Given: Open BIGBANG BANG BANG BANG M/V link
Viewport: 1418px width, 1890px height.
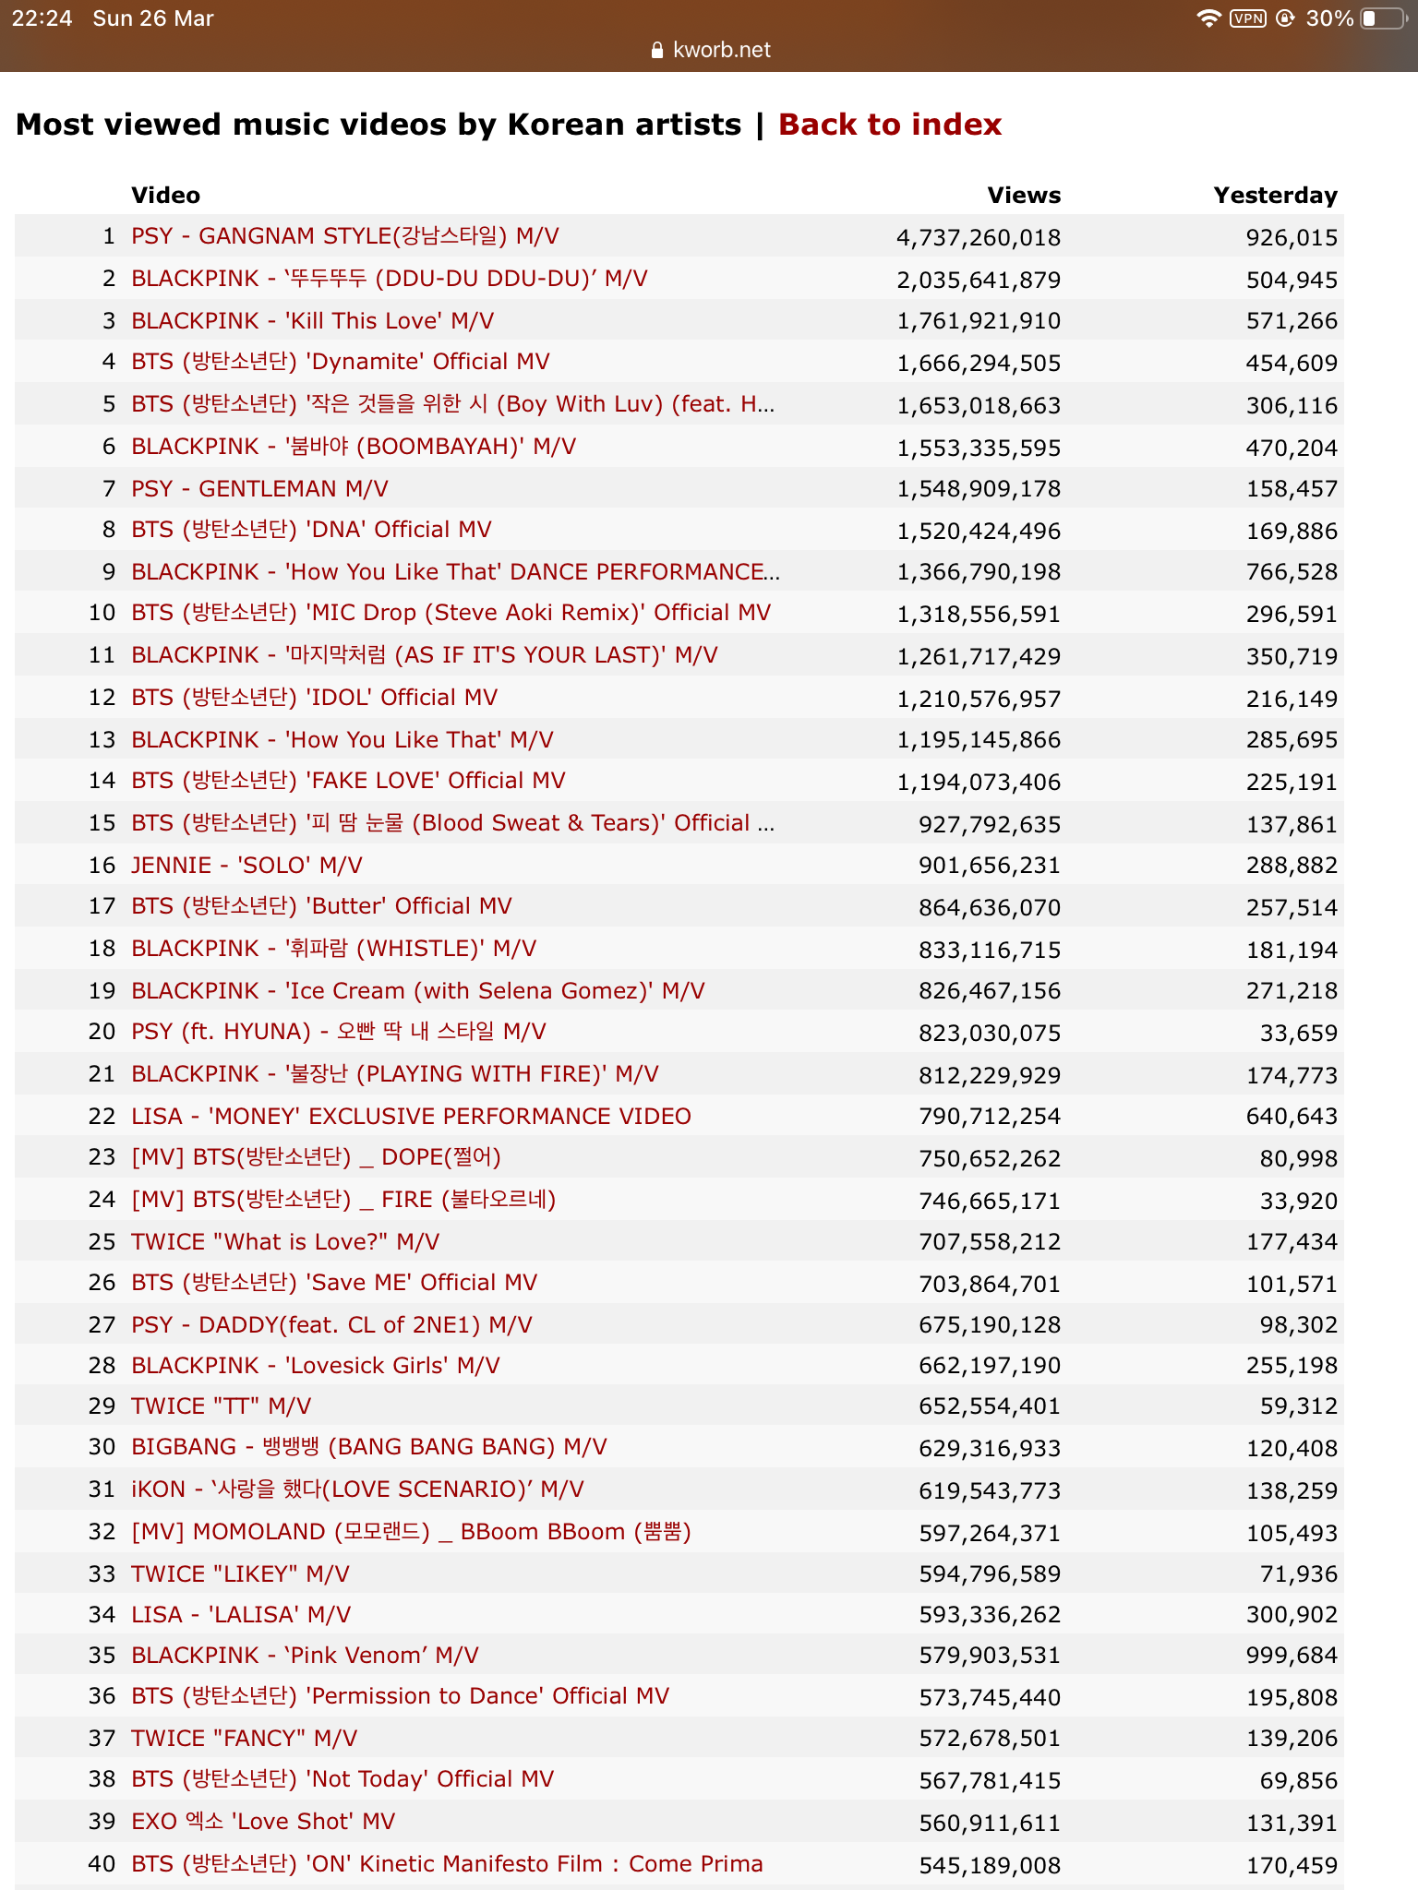Looking at the screenshot, I should [369, 1447].
